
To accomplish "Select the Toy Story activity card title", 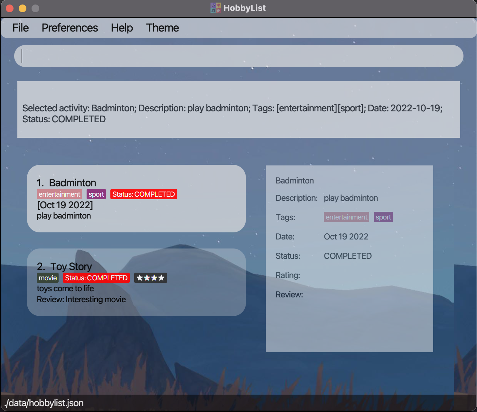I will [71, 267].
